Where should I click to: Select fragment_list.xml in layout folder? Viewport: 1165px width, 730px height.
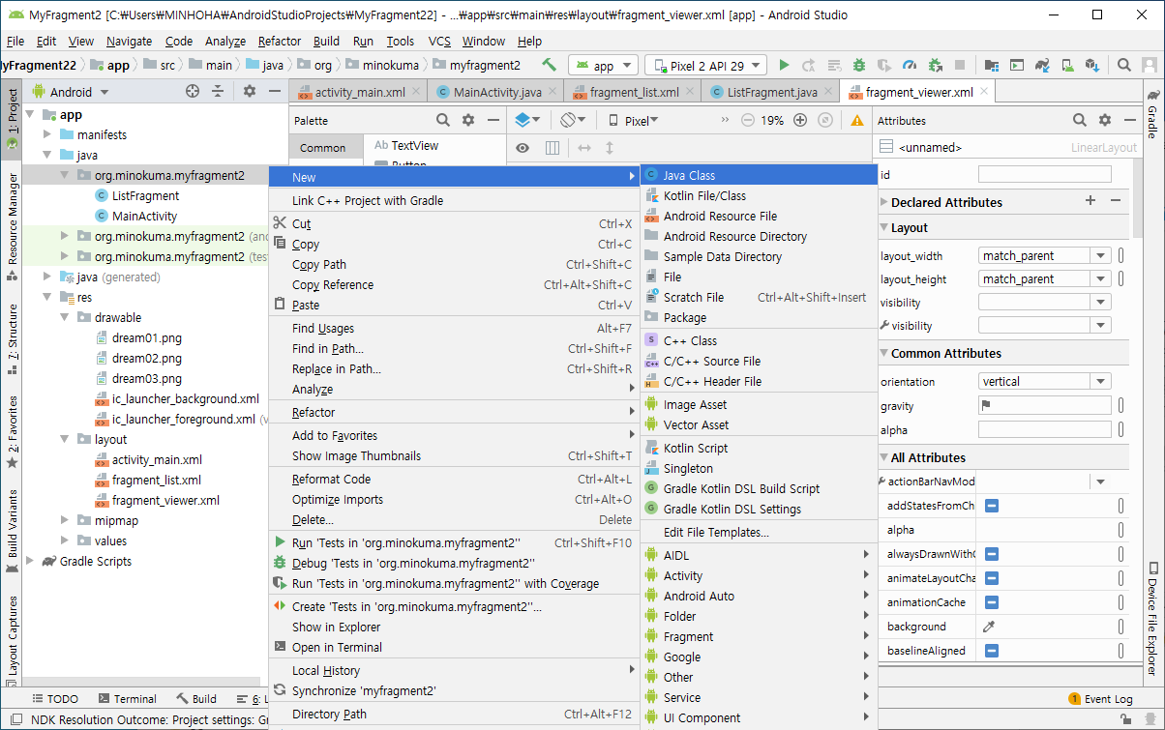pos(156,480)
